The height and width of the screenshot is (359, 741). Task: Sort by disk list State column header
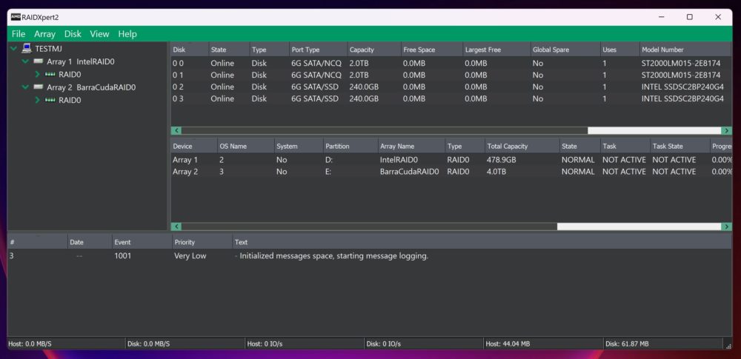(x=229, y=50)
